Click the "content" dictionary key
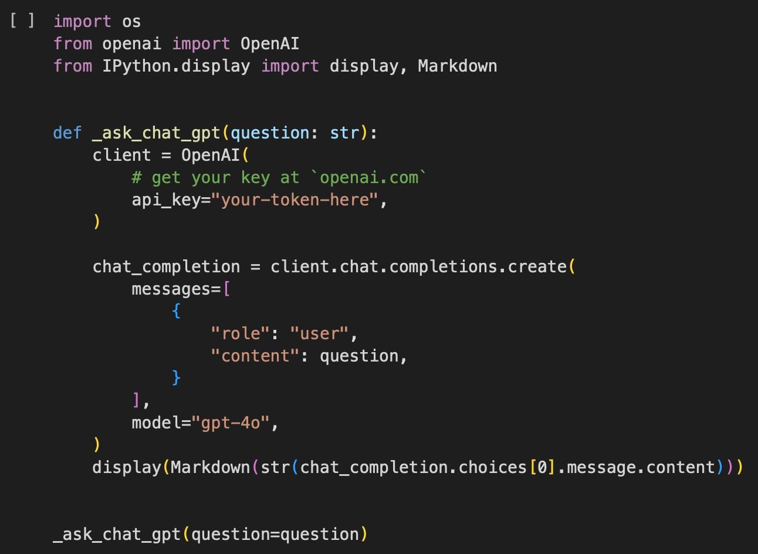Viewport: 758px width, 554px height. pos(255,356)
